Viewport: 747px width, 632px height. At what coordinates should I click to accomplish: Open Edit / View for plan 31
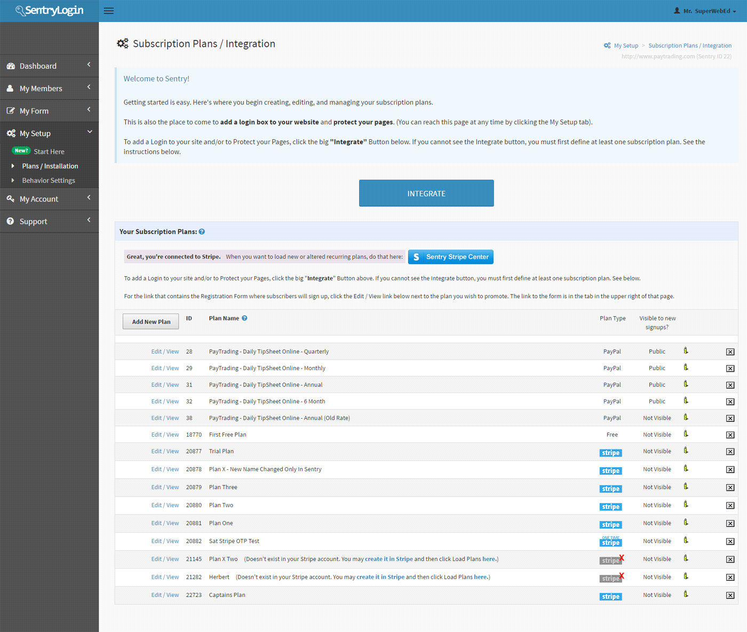click(165, 385)
